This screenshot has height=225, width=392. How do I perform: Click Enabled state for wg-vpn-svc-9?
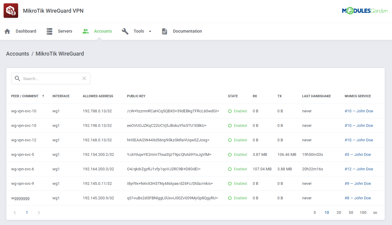click(237, 184)
